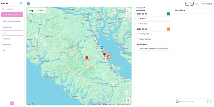Screen dimensions: 214x107
Task: Select the 'comox' board
Action: click(12, 33)
